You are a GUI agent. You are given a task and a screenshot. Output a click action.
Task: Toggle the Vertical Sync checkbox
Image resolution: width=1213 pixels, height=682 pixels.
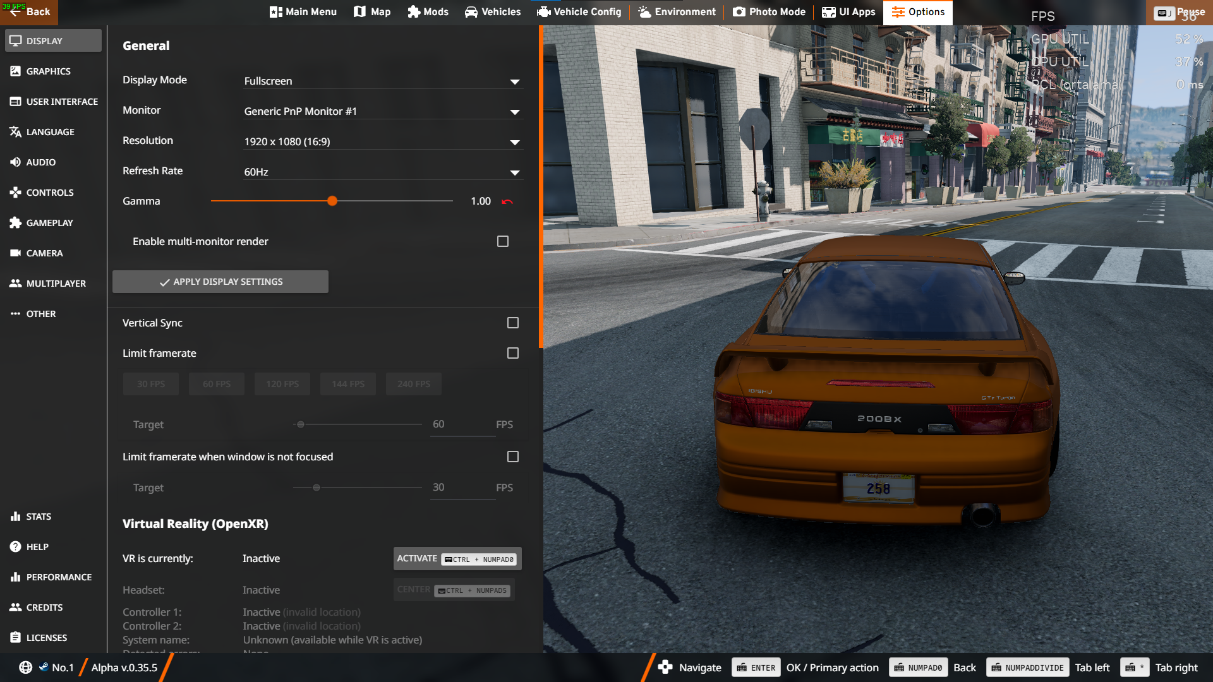[513, 323]
